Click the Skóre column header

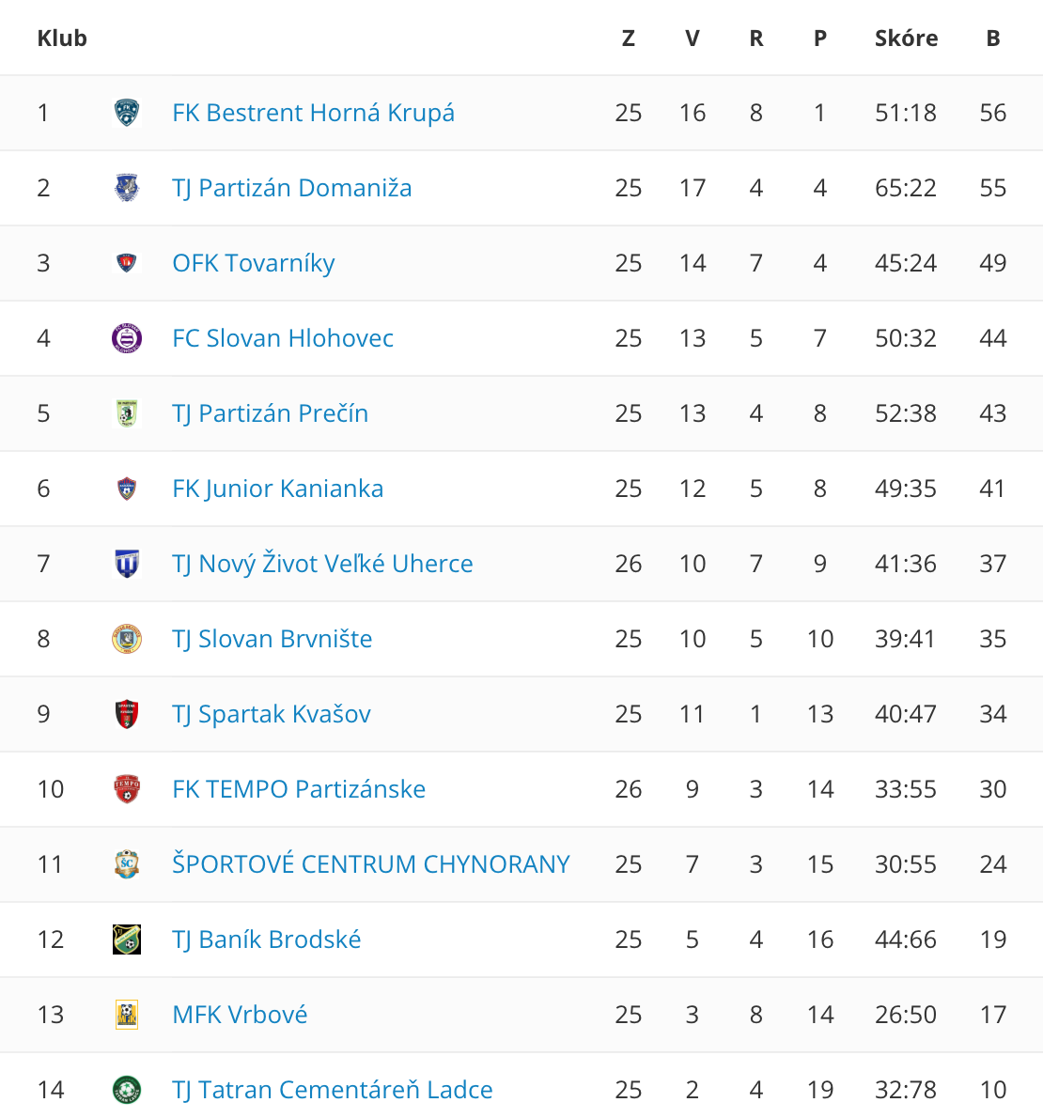pyautogui.click(x=906, y=38)
